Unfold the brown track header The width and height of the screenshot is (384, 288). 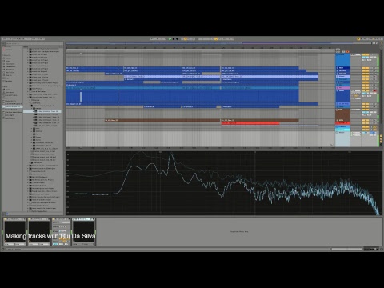338,110
